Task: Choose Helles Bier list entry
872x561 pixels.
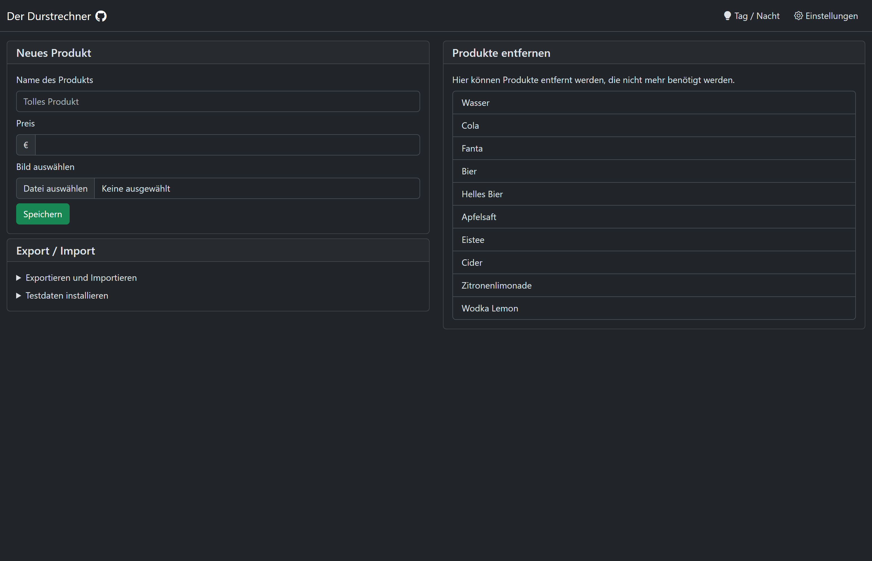Action: (654, 194)
